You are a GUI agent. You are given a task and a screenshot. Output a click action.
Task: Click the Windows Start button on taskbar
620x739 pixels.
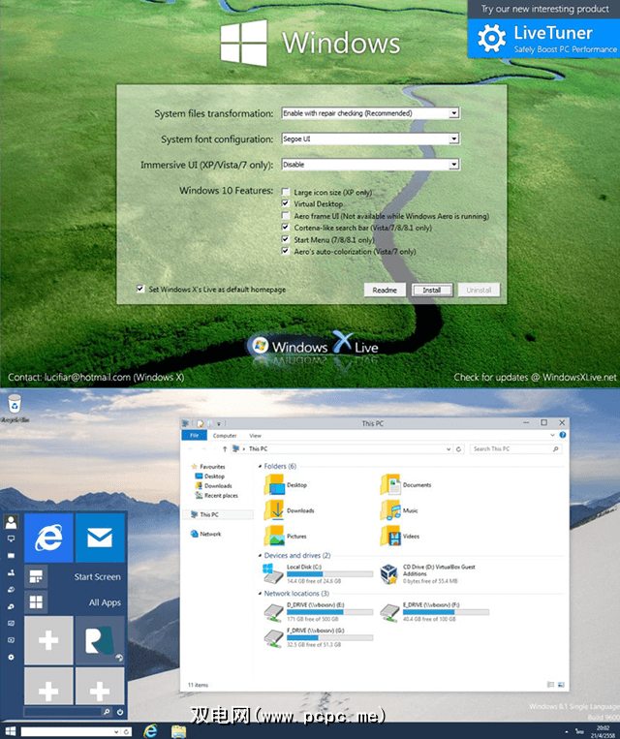[x=10, y=731]
